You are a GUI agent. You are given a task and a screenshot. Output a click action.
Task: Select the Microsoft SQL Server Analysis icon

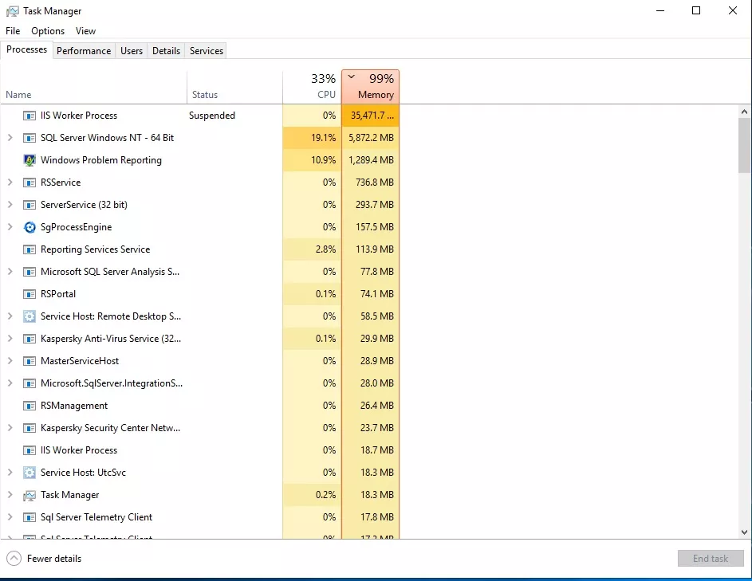[30, 272]
